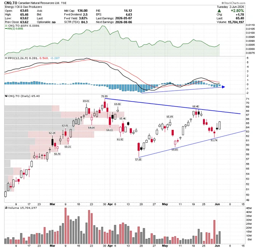Click the 69.00 price label
259x248 pixels.
click(117, 104)
